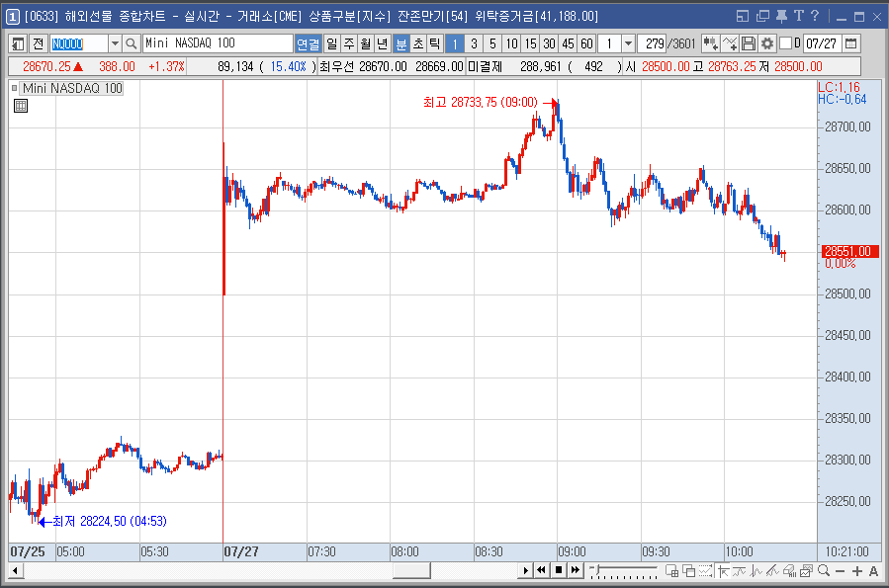The width and height of the screenshot is (889, 588).
Task: Toggle the 연결 continuous contract button
Action: tap(309, 43)
